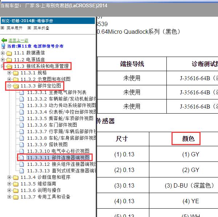Open 11.3.3.8 车轮/车身底部部件视图
This screenshot has width=218, height=217.
tap(62, 138)
